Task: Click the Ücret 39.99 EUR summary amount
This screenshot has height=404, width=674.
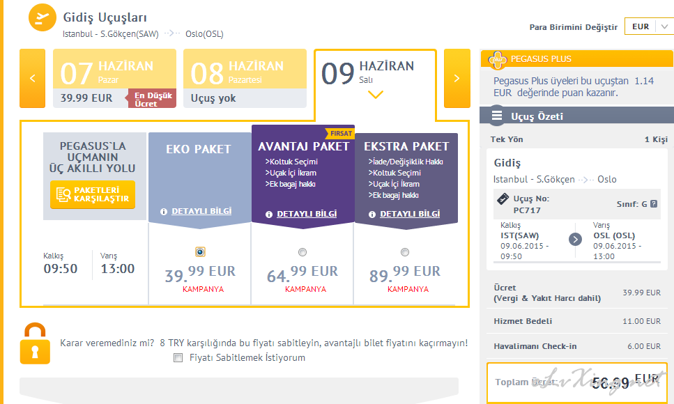Action: point(642,293)
